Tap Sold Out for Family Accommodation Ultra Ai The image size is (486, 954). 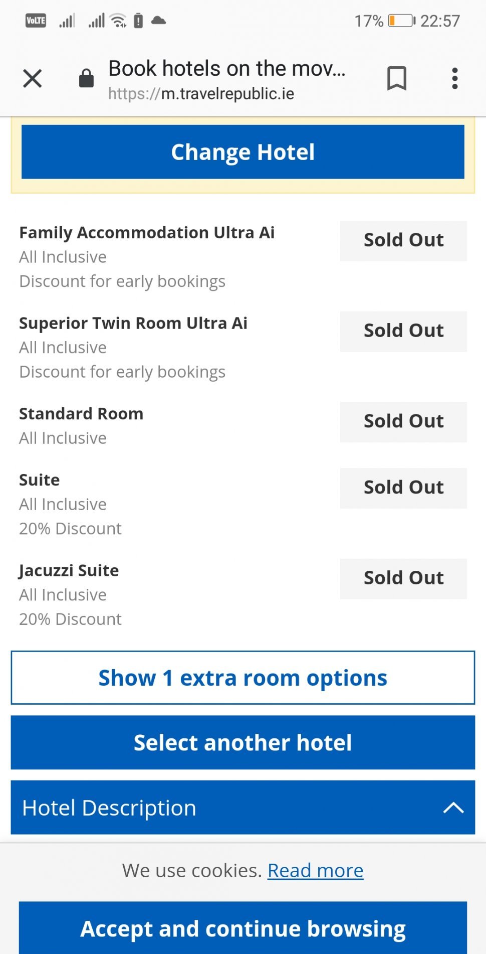tap(403, 240)
